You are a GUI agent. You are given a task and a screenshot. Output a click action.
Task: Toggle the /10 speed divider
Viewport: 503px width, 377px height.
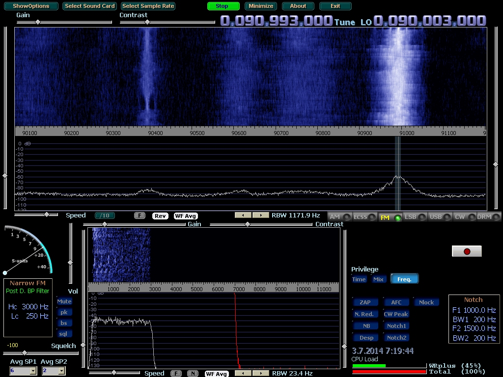click(105, 216)
